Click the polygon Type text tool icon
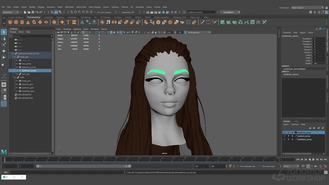The width and height of the screenshot is (329, 185). (68, 22)
